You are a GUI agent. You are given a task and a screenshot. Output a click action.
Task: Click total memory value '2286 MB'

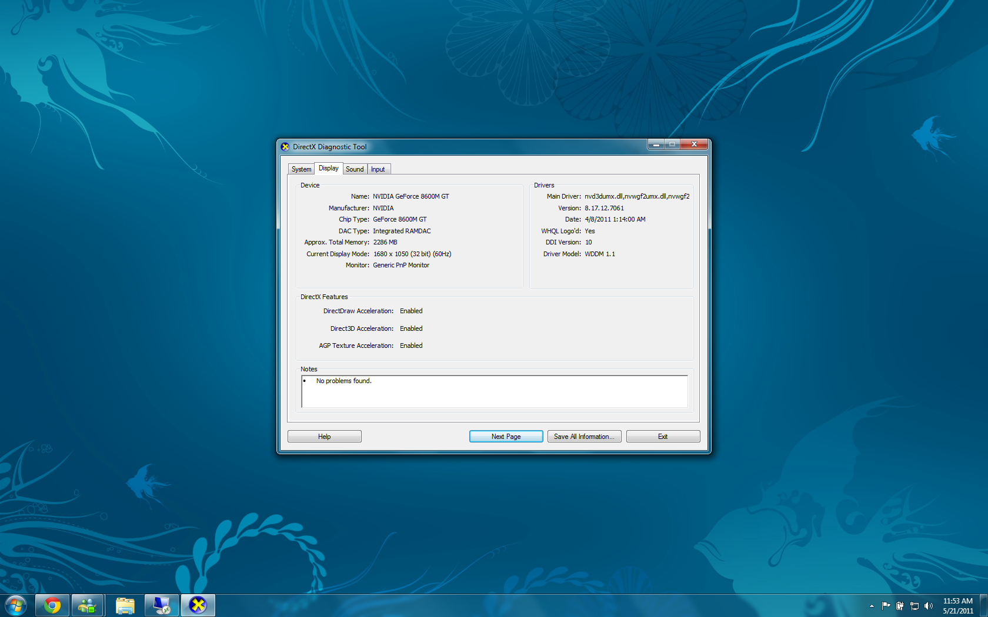coord(385,242)
